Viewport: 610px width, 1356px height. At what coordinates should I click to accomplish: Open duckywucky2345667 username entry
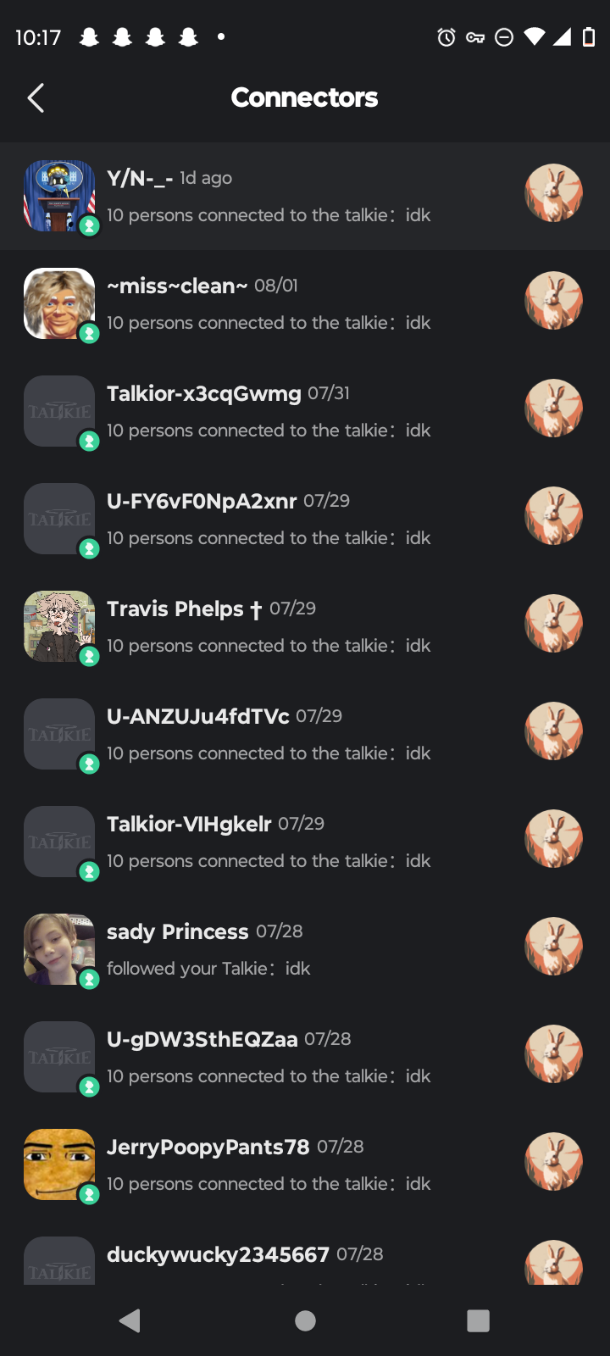218,1254
